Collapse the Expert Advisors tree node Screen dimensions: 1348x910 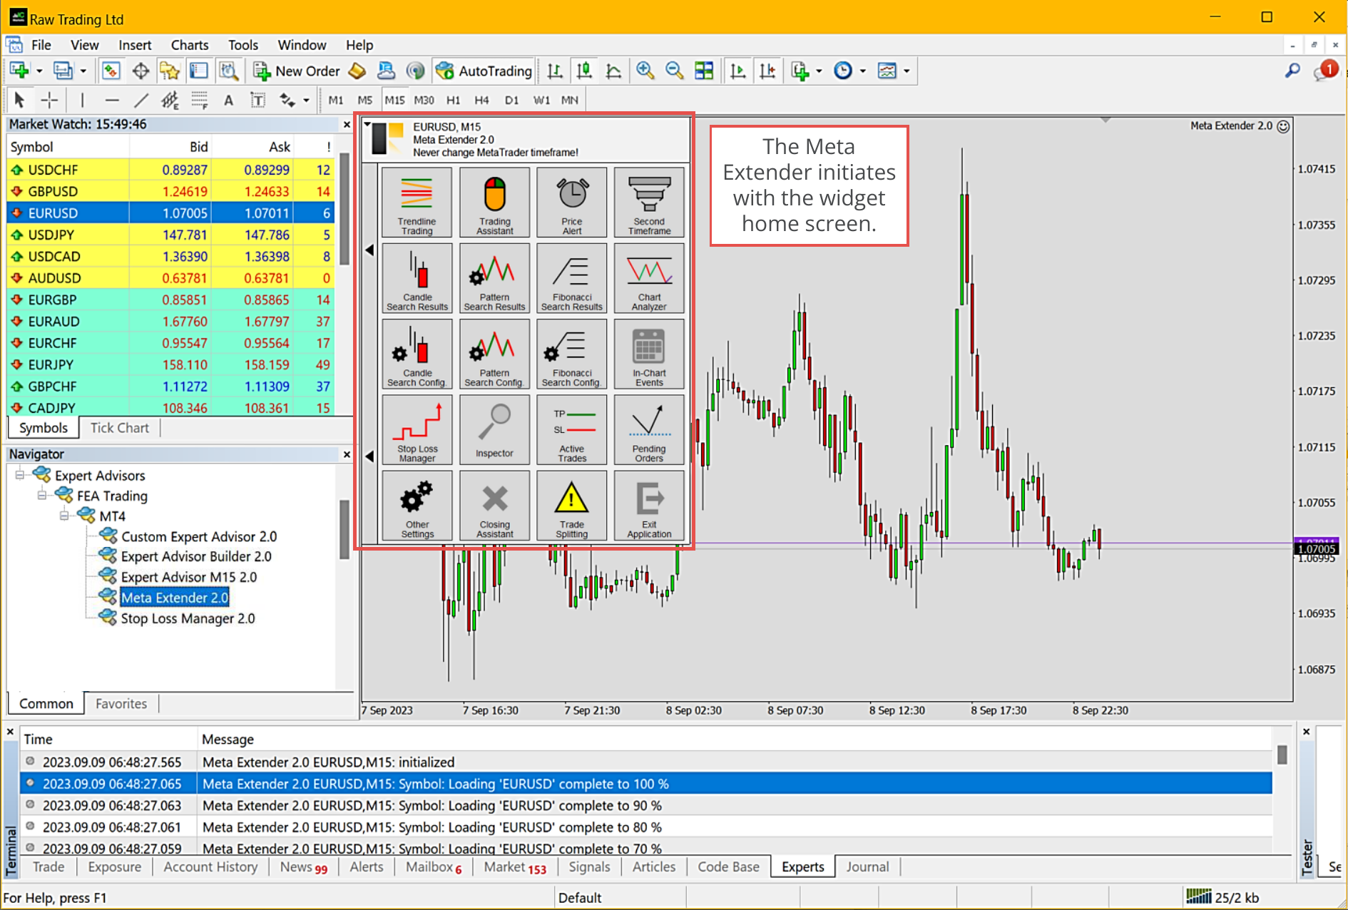coord(20,475)
